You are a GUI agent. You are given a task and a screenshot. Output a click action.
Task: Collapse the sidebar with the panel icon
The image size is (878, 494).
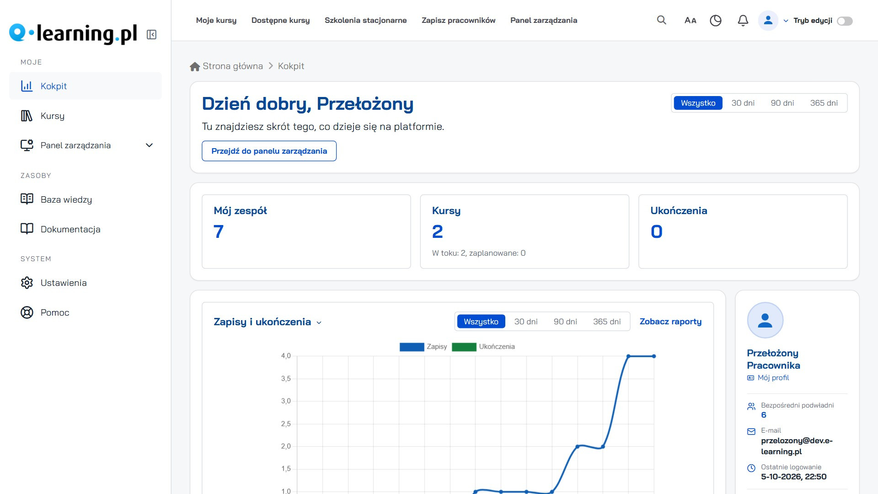tap(151, 35)
